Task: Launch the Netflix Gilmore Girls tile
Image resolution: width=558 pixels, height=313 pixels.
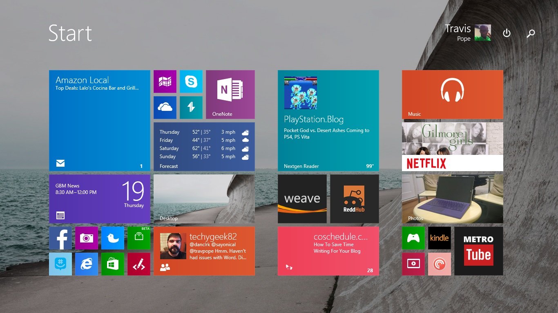Action: (x=453, y=147)
